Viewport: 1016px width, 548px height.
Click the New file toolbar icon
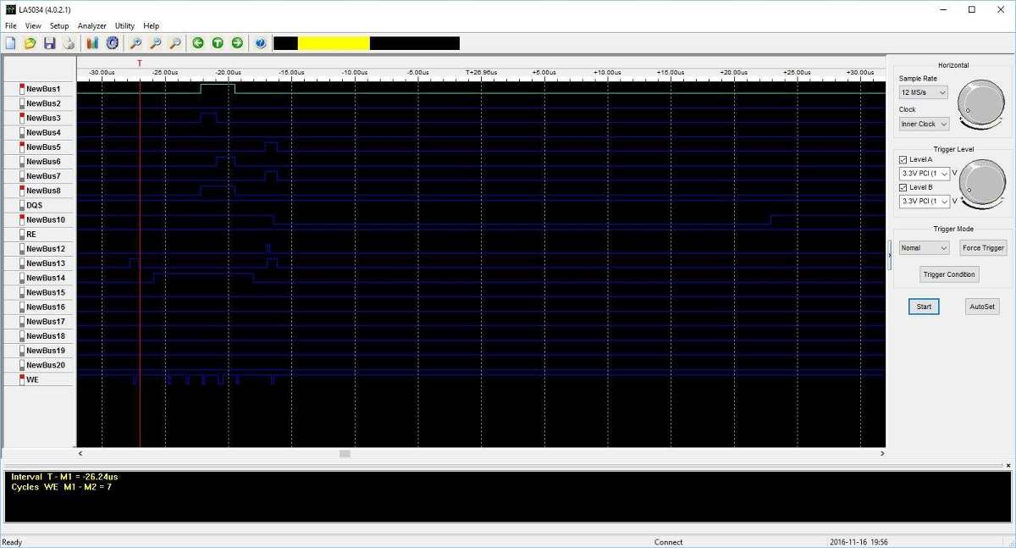pos(11,43)
